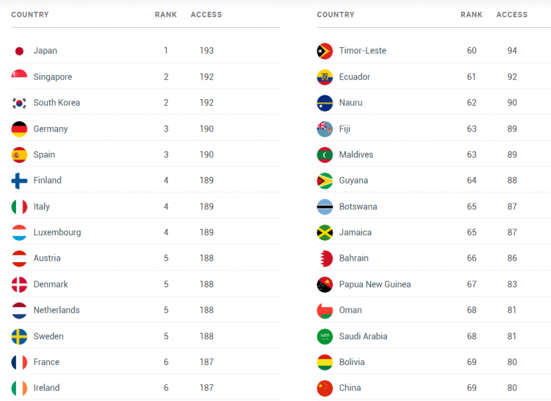Click the China flag icon
The width and height of the screenshot is (551, 401).
(x=325, y=388)
